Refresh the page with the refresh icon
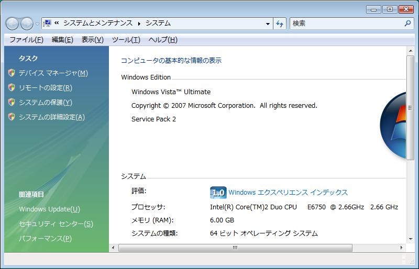This screenshot has height=269, width=419. click(280, 24)
